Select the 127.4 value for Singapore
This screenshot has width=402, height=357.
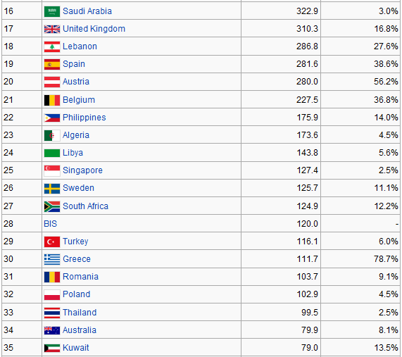click(307, 170)
